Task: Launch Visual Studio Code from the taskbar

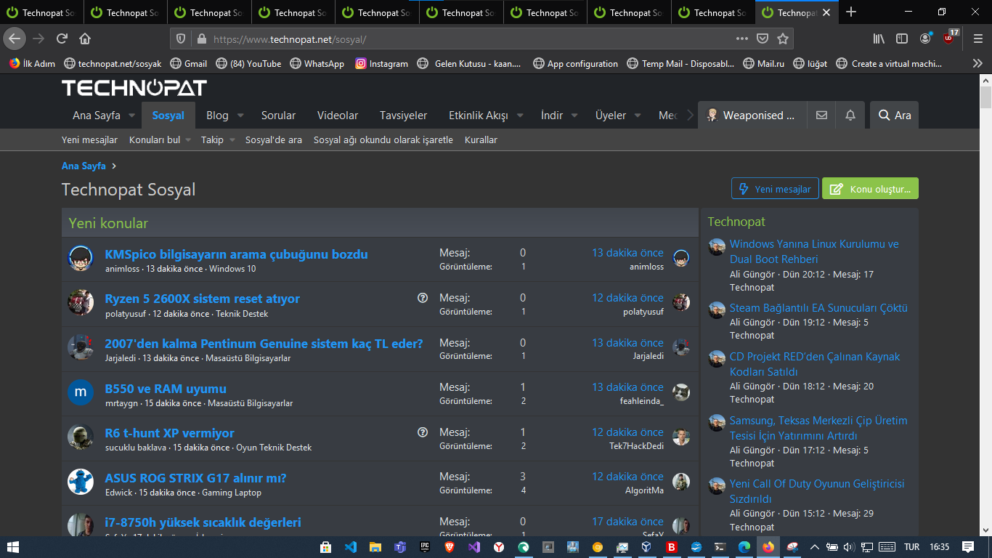Action: point(350,547)
